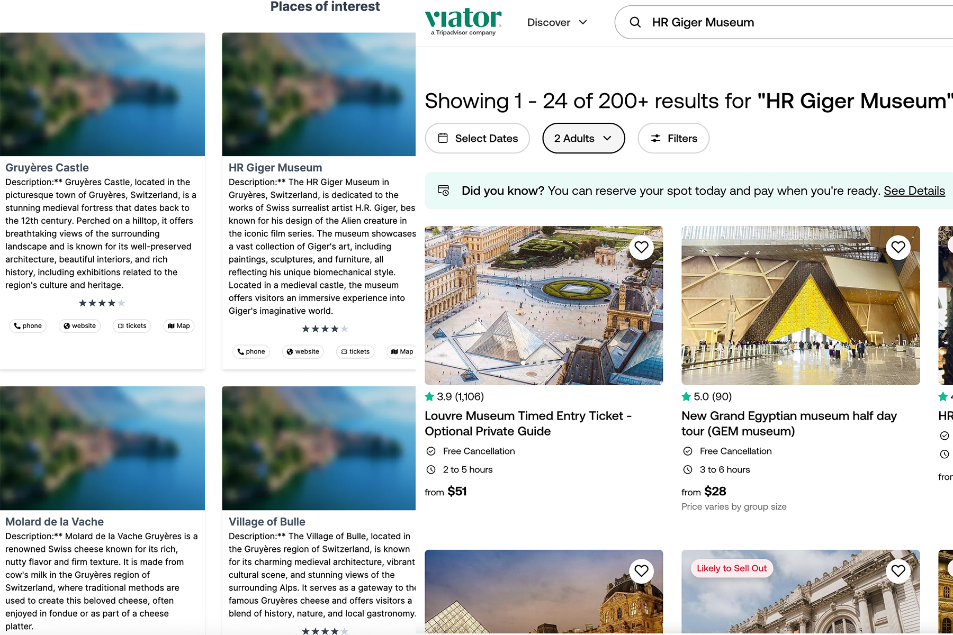Save the bottom-left Louvre pyramid tour via heart
The image size is (953, 635).
[x=641, y=571]
